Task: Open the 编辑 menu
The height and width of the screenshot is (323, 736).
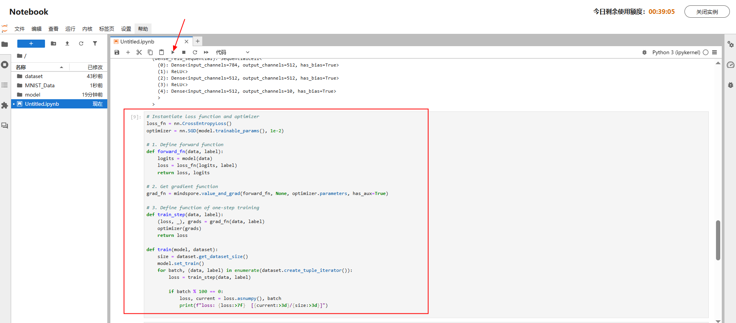Action: [x=37, y=29]
